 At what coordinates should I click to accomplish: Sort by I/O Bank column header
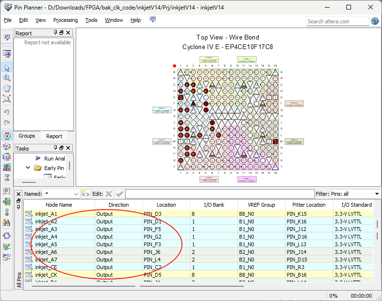pyautogui.click(x=214, y=205)
